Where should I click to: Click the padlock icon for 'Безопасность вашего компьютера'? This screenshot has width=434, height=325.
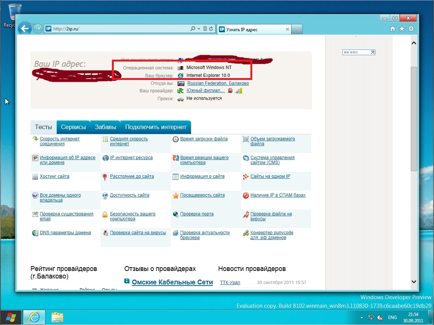[105, 214]
